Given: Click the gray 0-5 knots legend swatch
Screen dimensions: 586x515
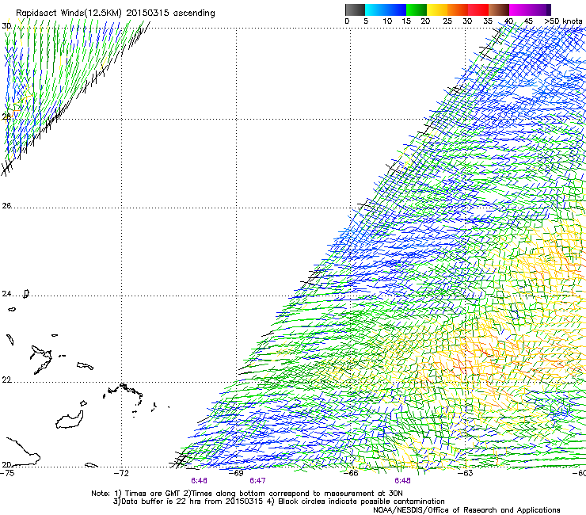Looking at the screenshot, I should point(355,10).
